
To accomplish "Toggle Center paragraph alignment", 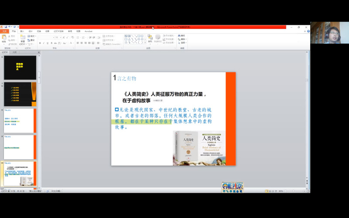I will (x=82, y=43).
